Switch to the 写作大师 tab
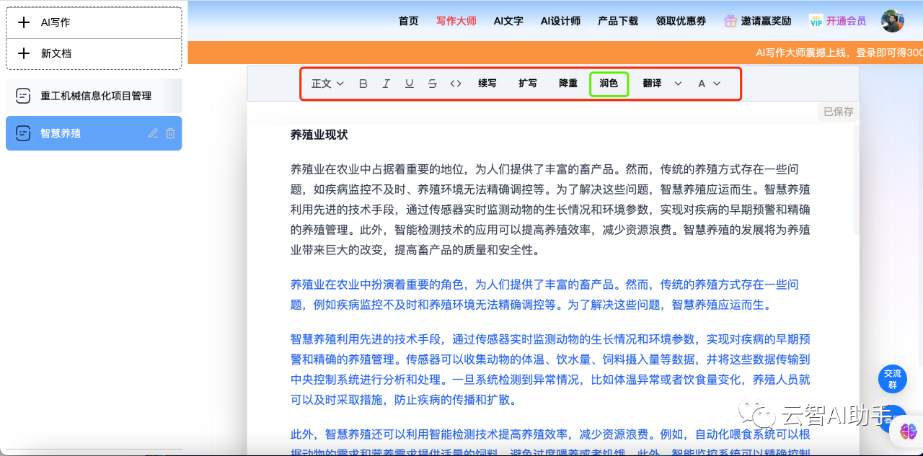The height and width of the screenshot is (456, 923). coord(456,21)
